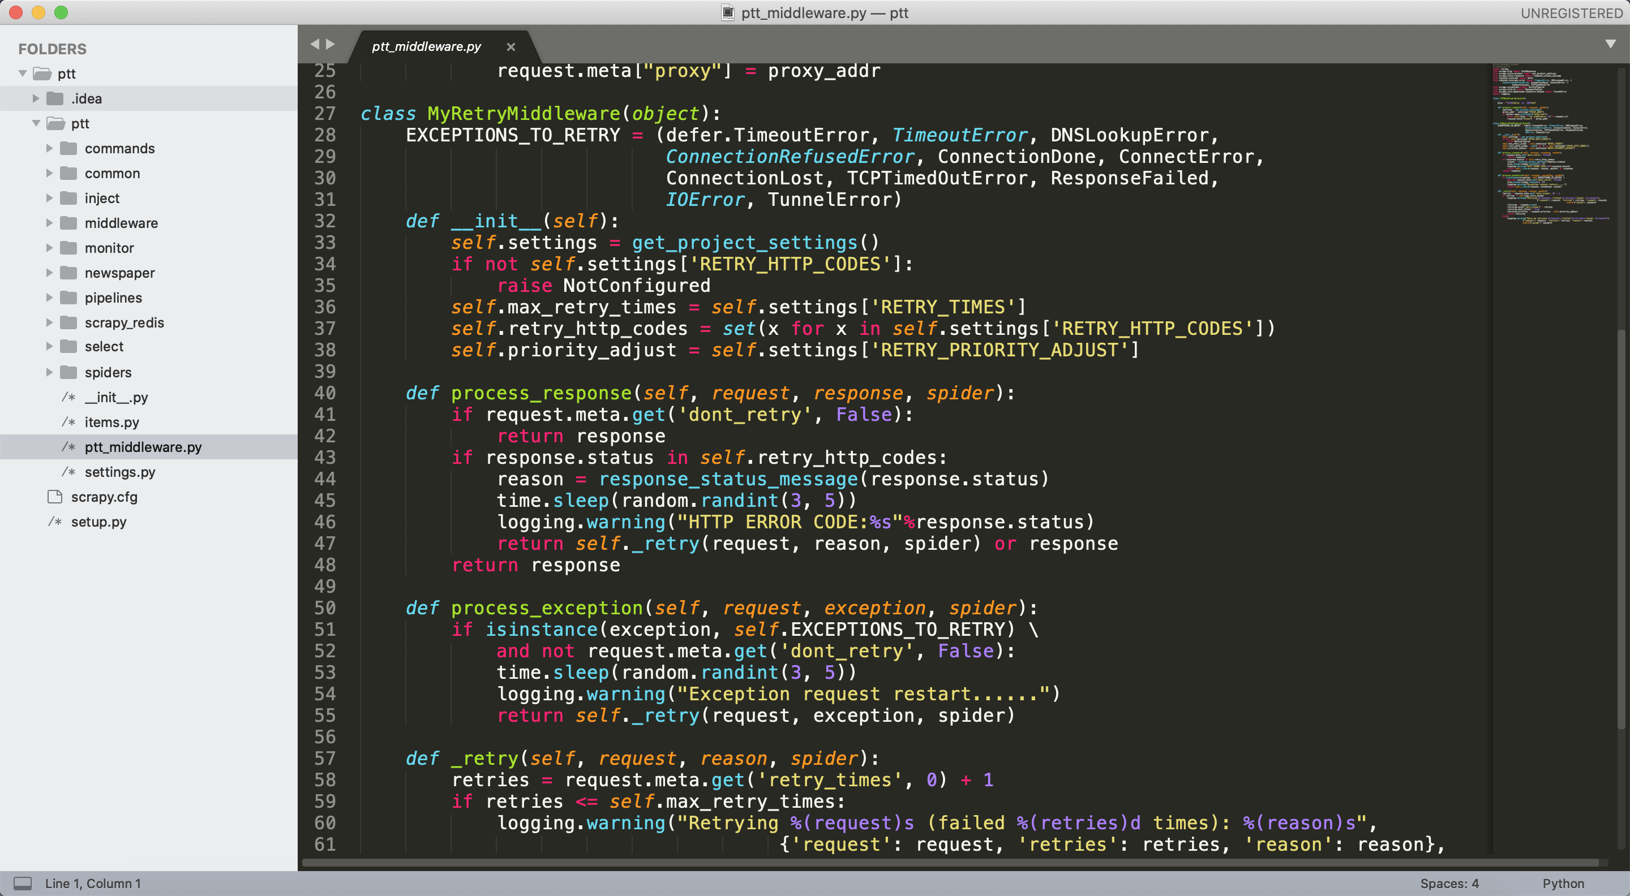Open the __init__.py file
This screenshot has width=1630, height=896.
point(116,397)
